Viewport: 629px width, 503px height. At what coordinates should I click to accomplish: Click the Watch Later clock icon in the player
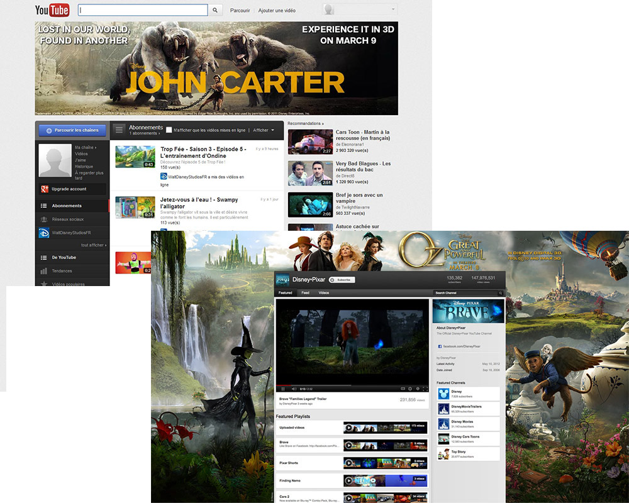(x=418, y=389)
